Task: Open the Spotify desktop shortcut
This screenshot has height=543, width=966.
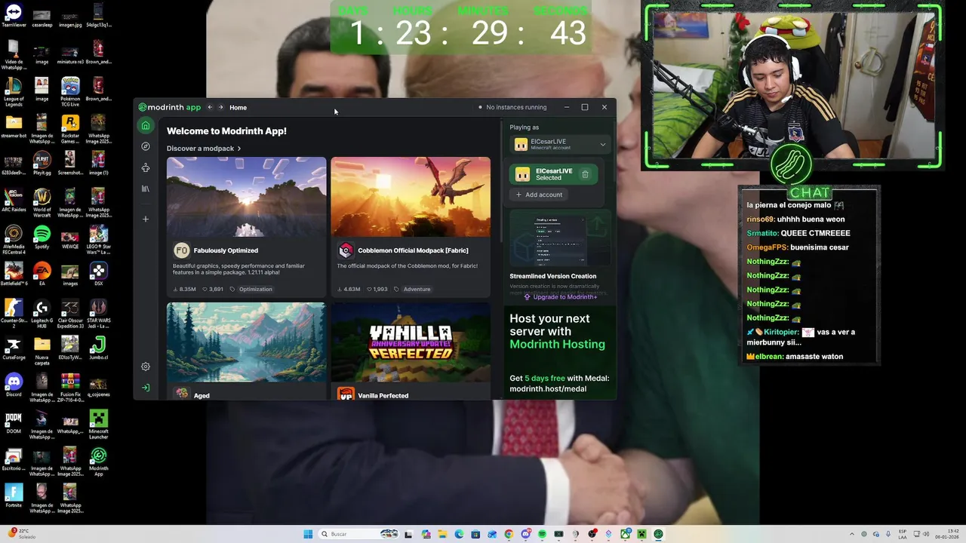Action: [42, 238]
